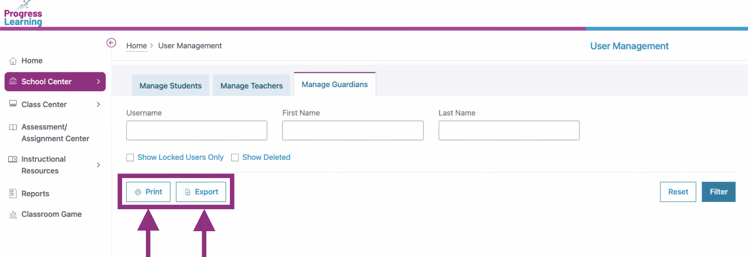This screenshot has height=257, width=748.
Task: Click the Progress Learning logo
Action: click(23, 14)
